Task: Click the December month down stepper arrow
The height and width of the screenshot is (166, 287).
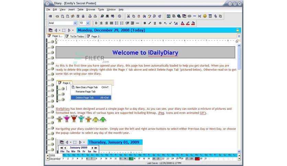Action: click(x=48, y=159)
